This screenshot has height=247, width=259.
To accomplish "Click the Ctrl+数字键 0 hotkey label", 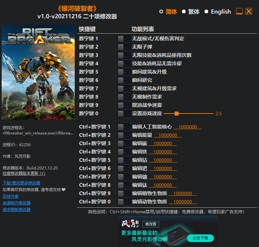I will (95, 202).
